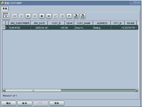Click the export data toolbar icon
The image size is (142, 107).
(x=76, y=16)
